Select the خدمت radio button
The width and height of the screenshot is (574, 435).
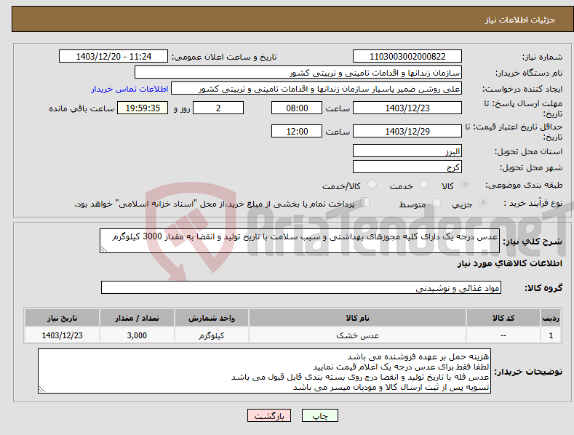tap(423, 185)
